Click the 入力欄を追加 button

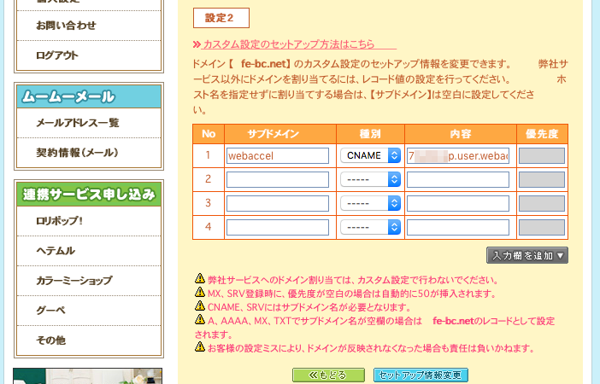tap(526, 255)
